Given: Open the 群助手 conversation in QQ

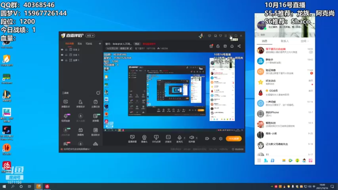Looking at the screenshot, I should click(x=285, y=61).
